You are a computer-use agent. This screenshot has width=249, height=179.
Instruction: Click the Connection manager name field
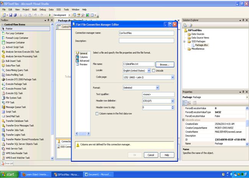(x=146, y=33)
